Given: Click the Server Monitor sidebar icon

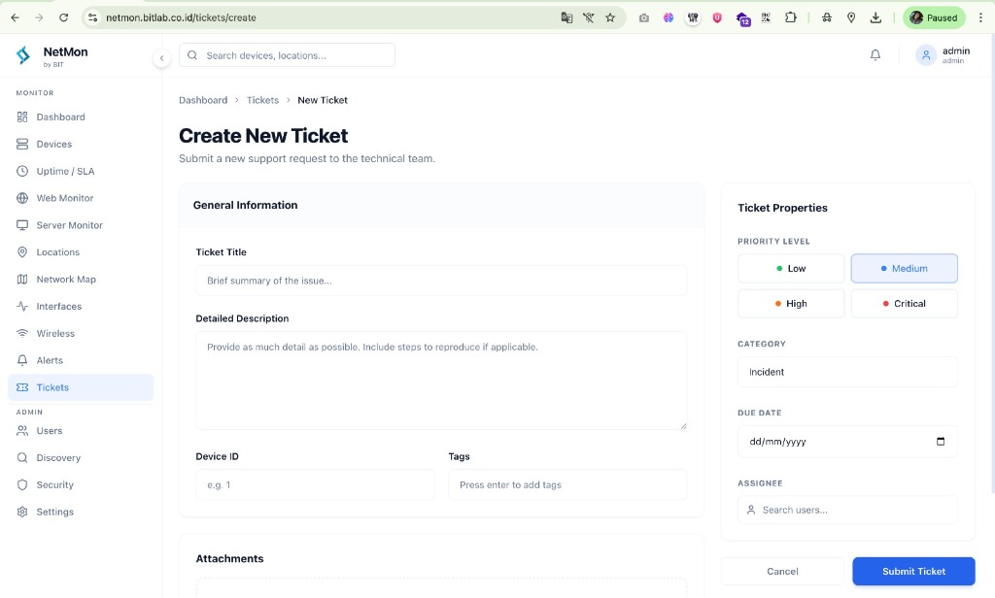Looking at the screenshot, I should pos(22,224).
